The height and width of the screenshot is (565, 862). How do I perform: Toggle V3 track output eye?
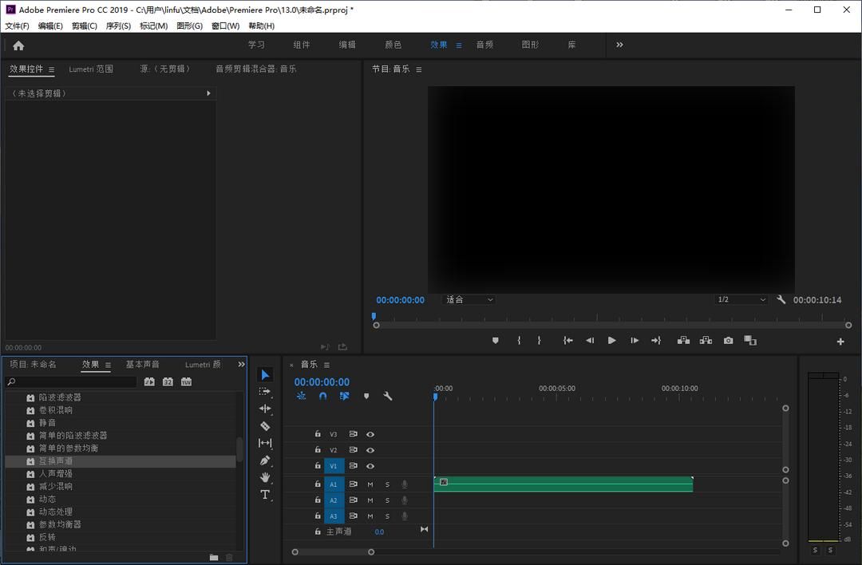click(370, 434)
